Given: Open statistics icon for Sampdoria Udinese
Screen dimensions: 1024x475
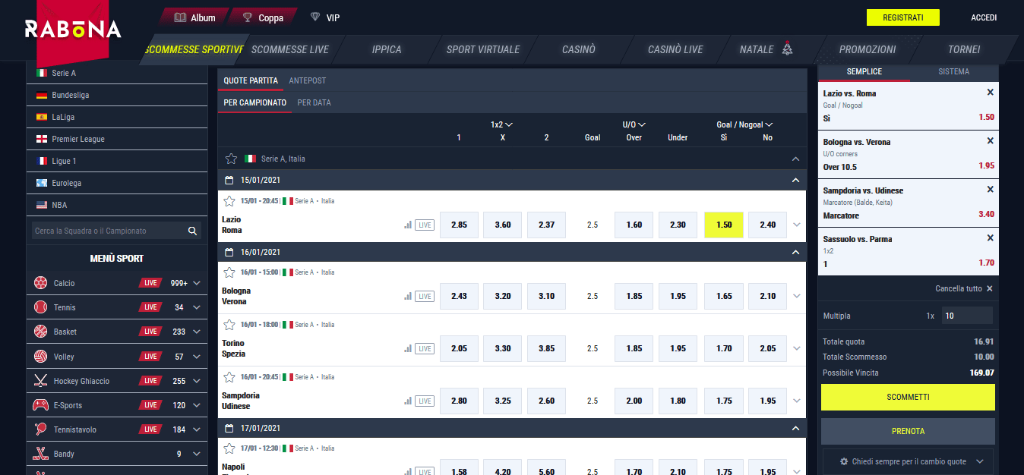Looking at the screenshot, I should pyautogui.click(x=408, y=401).
